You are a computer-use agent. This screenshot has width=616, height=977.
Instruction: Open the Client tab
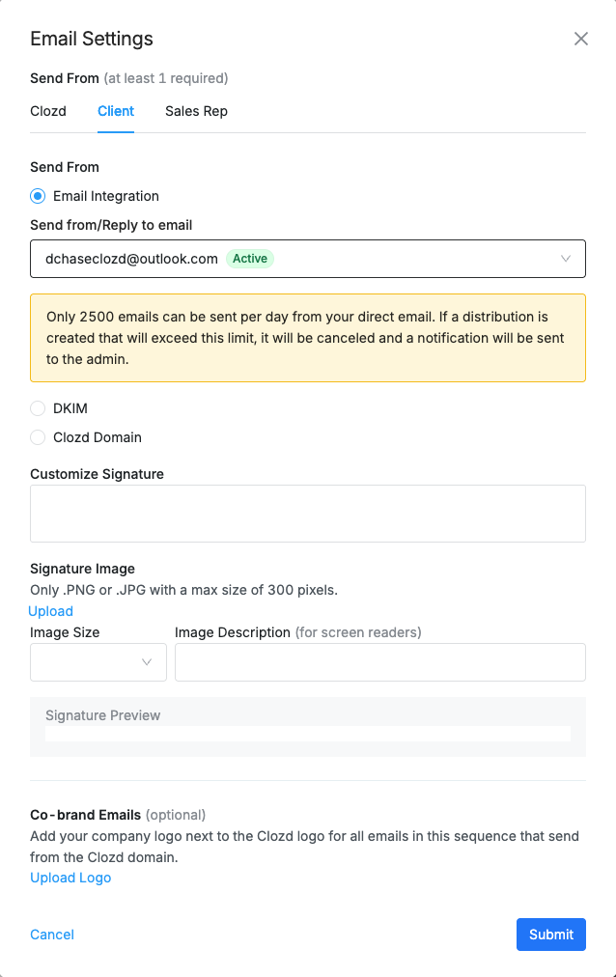pos(116,111)
